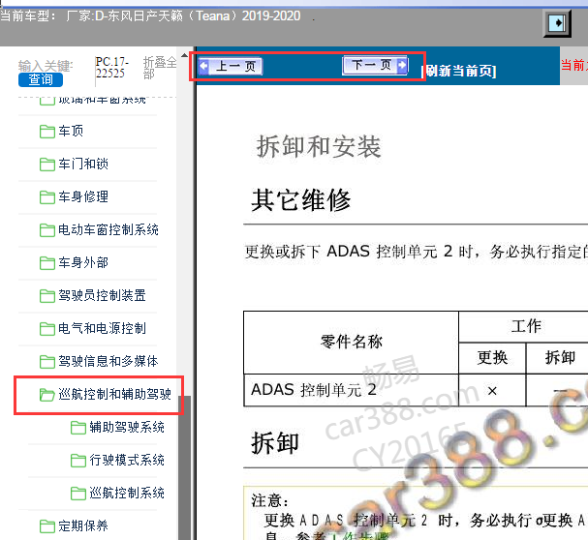Image resolution: width=588 pixels, height=540 pixels.
Task: Click the sidebar scrollbar up arrow
Action: (184, 55)
